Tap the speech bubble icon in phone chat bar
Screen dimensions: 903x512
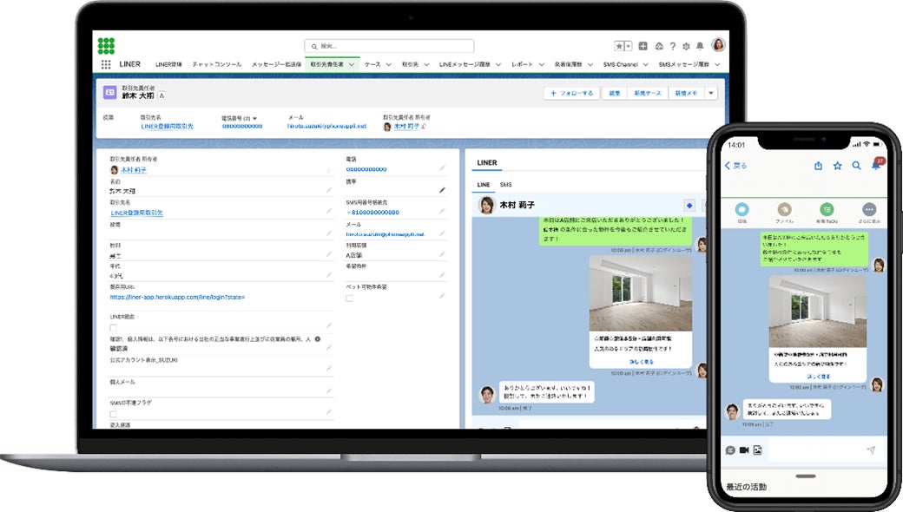click(730, 450)
